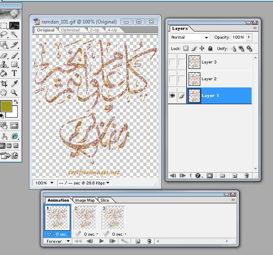This screenshot has width=273, height=255.
Task: Select animation frame 2 thumbnail
Action: click(x=85, y=218)
